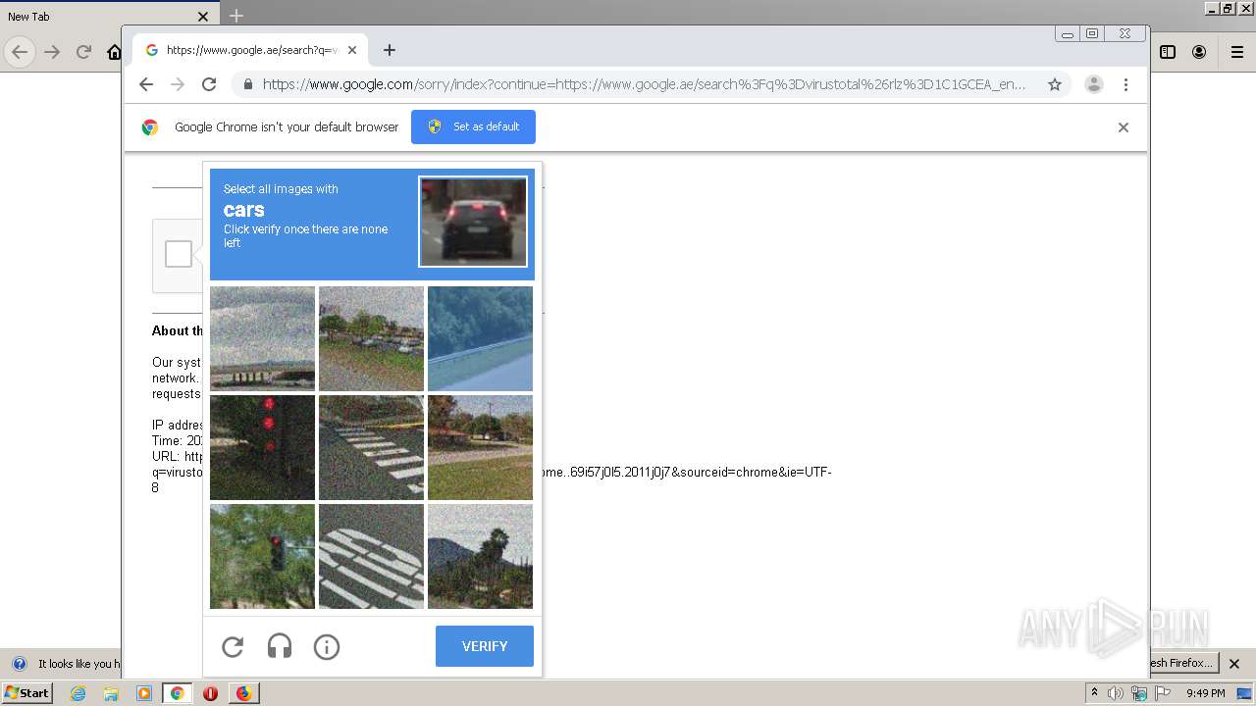The height and width of the screenshot is (706, 1256).
Task: Show hidden system tray icons
Action: click(1094, 693)
